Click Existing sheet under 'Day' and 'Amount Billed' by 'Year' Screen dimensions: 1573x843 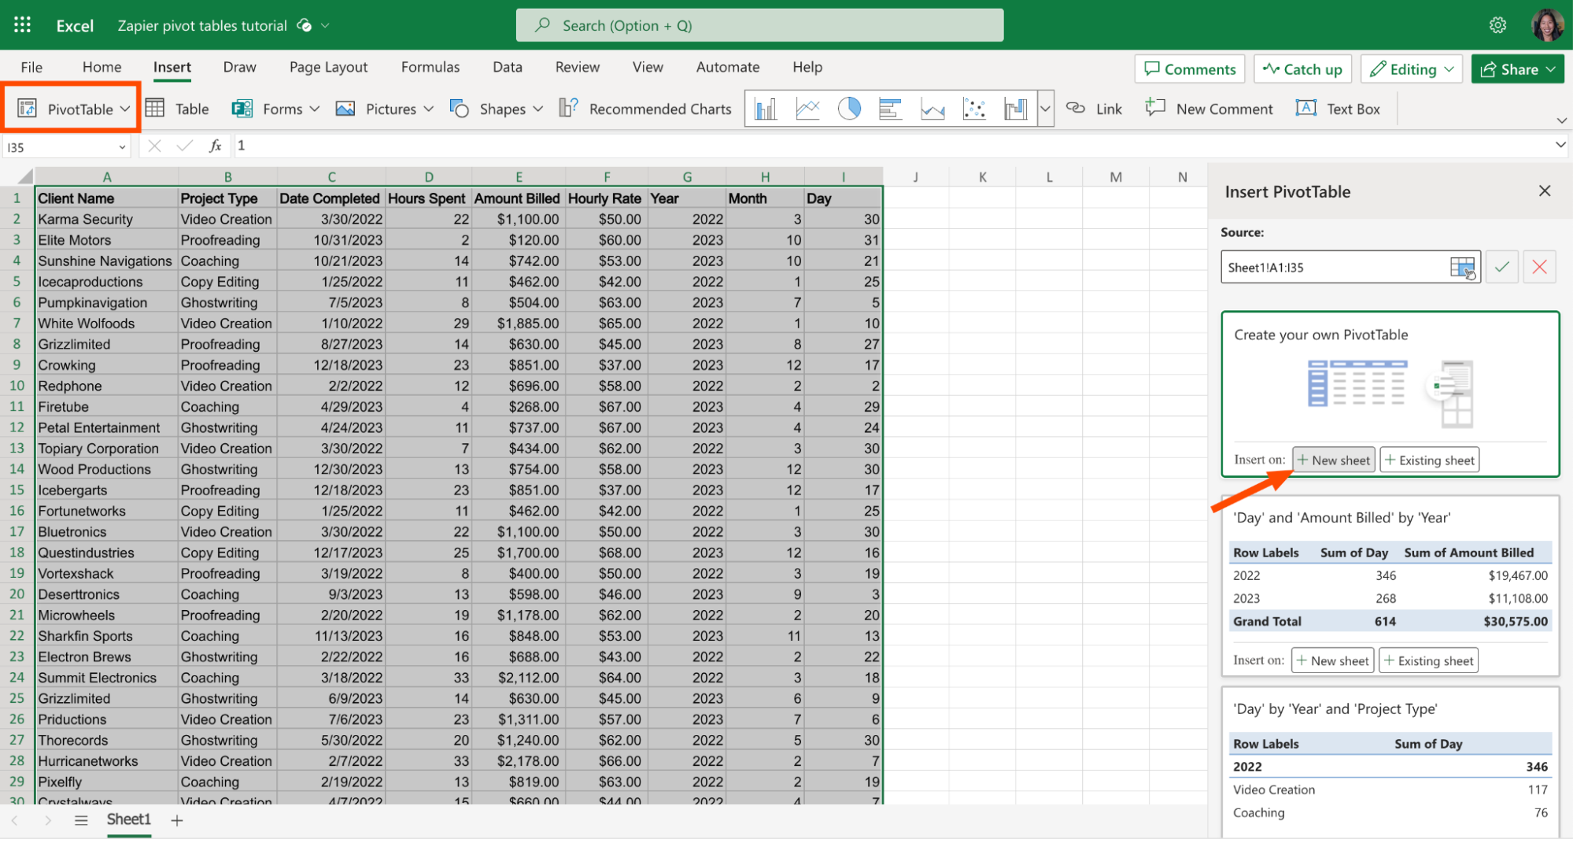coord(1428,660)
